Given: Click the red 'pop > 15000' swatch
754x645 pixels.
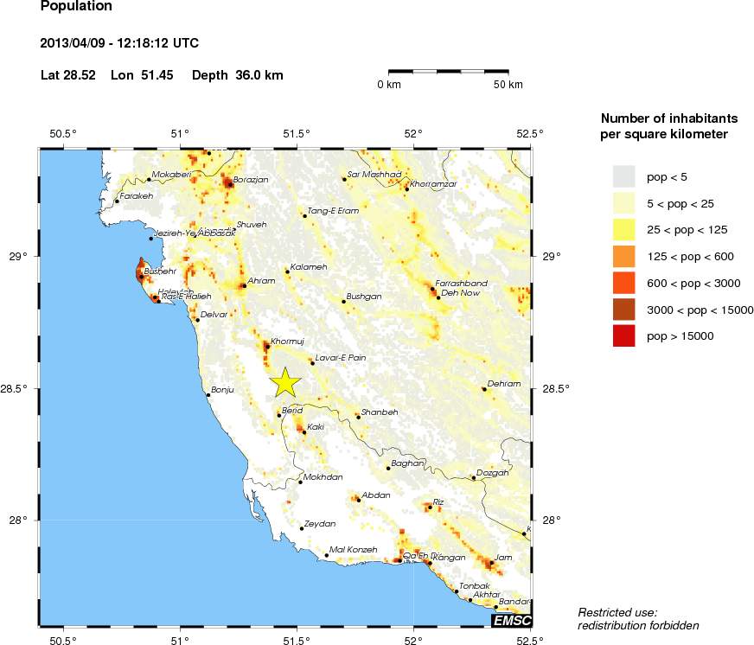Looking at the screenshot, I should [x=623, y=335].
